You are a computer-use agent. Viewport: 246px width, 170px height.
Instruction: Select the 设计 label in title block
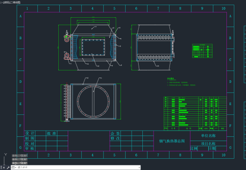(x=30, y=133)
